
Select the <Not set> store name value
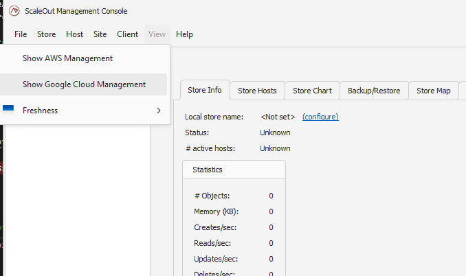tap(278, 117)
